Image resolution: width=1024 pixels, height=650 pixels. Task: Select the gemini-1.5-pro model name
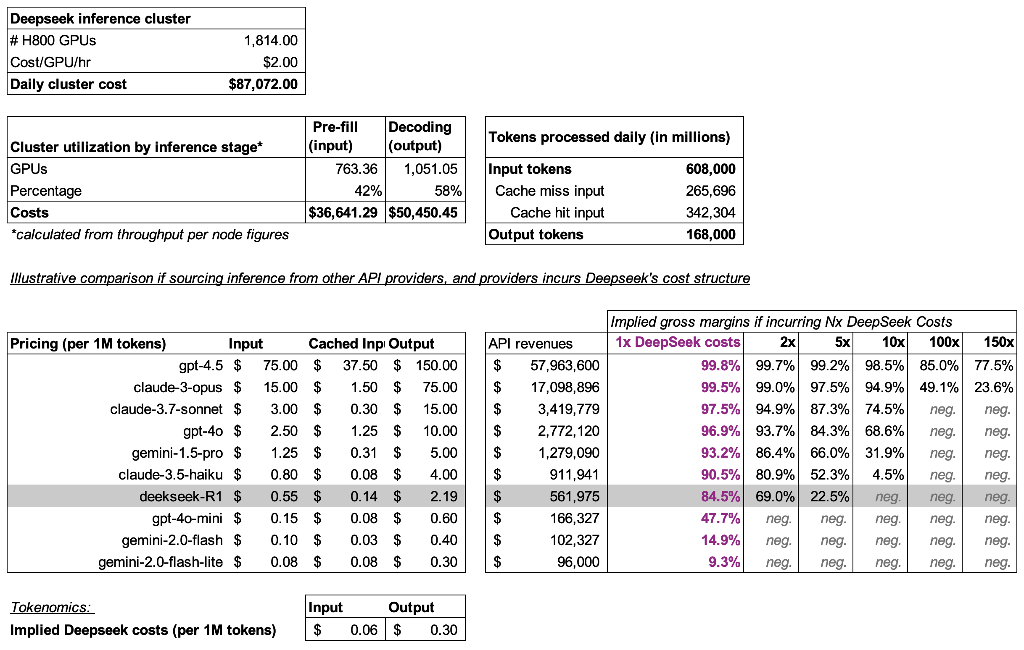177,453
